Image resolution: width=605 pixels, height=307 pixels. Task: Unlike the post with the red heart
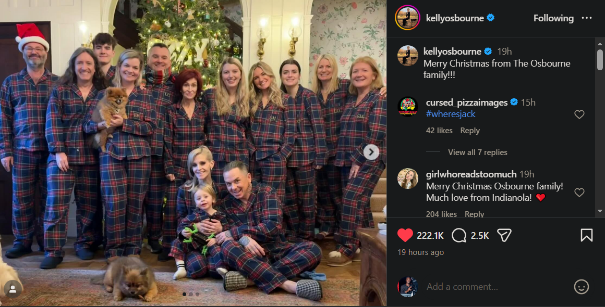click(x=405, y=236)
